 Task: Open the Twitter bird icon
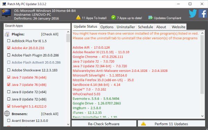193,14
